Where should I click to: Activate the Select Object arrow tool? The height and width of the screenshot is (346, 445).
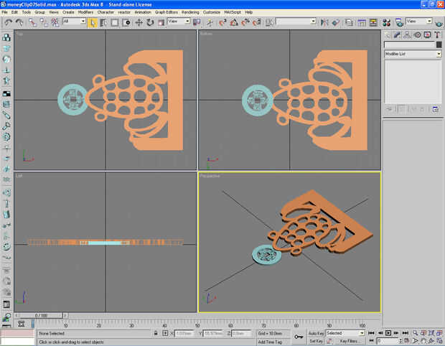[x=93, y=22]
